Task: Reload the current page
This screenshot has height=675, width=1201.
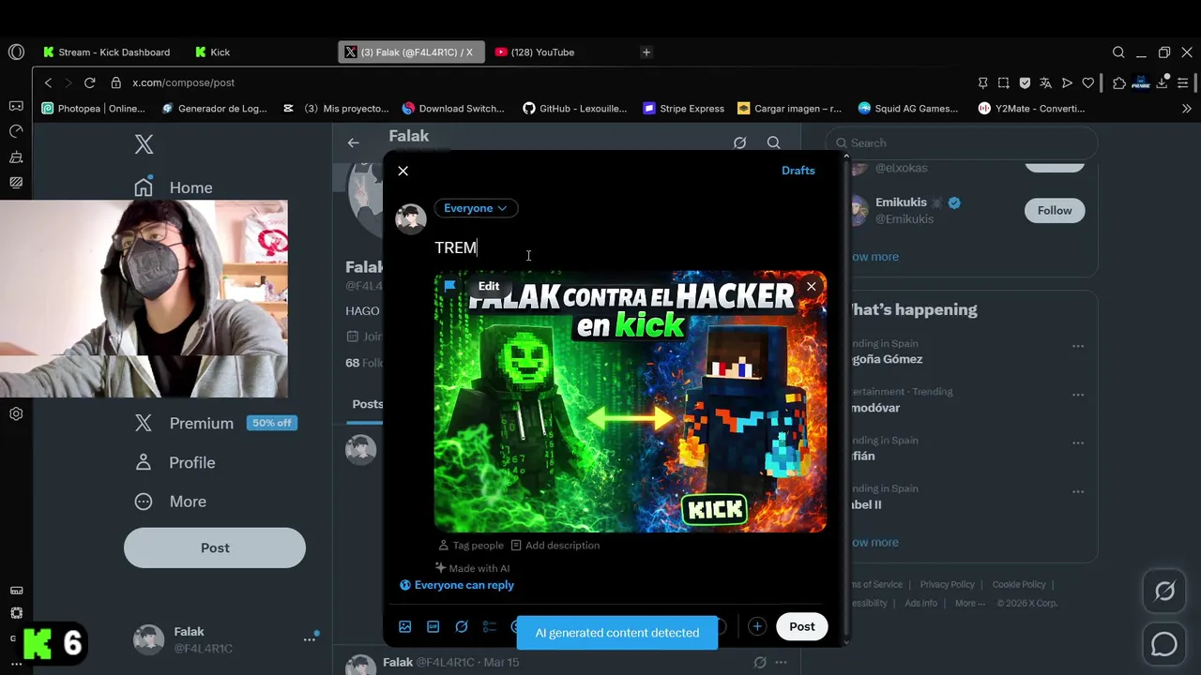Action: [x=90, y=82]
